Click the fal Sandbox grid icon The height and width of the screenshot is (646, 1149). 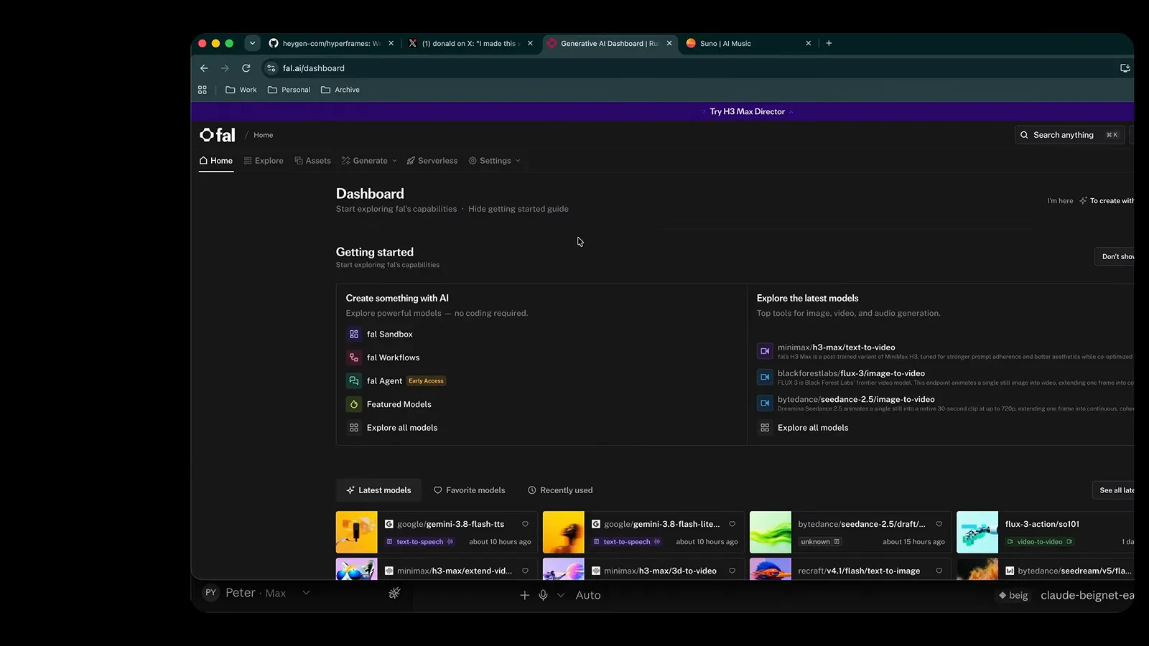(354, 334)
